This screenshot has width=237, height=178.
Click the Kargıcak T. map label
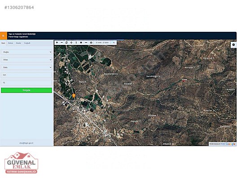(209, 58)
